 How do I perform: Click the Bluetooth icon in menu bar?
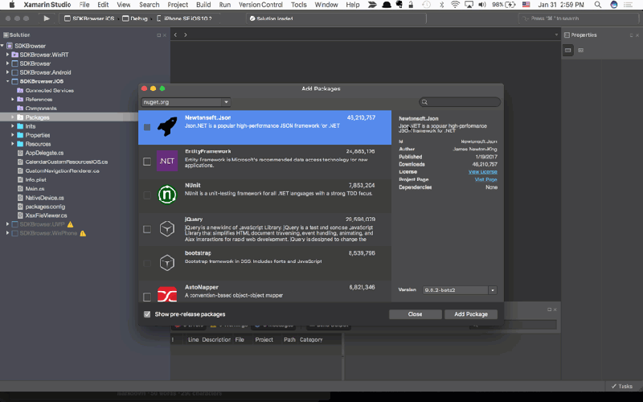441,5
